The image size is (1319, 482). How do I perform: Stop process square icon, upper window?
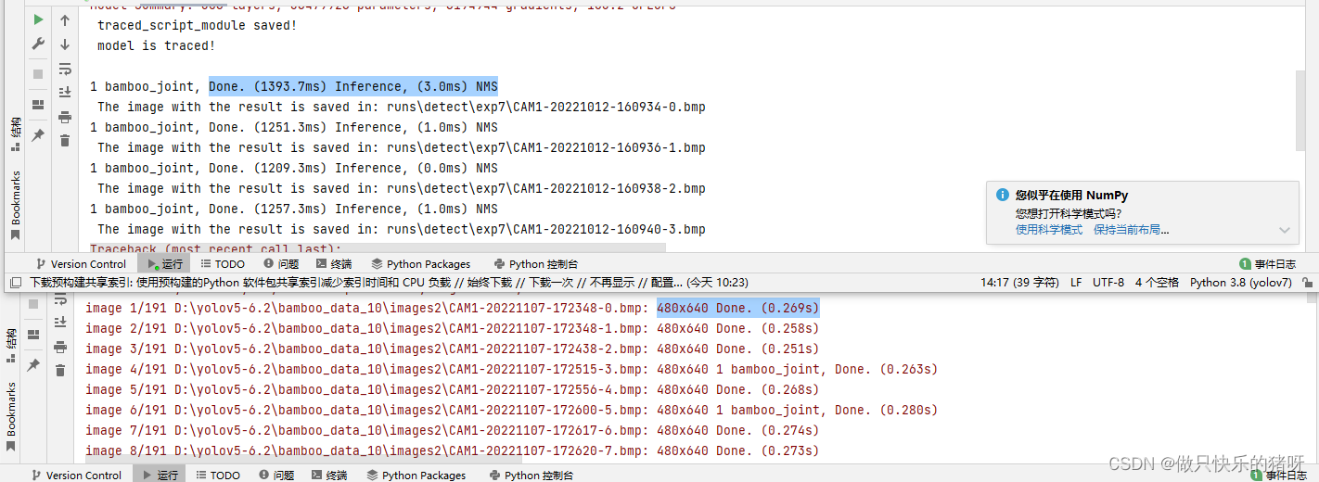(x=38, y=74)
